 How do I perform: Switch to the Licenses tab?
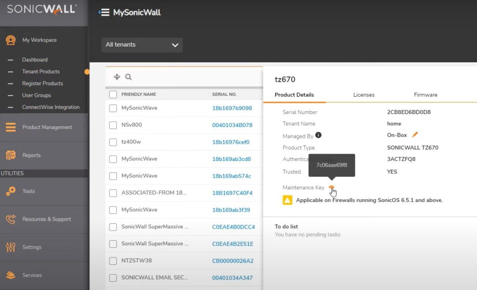[364, 95]
